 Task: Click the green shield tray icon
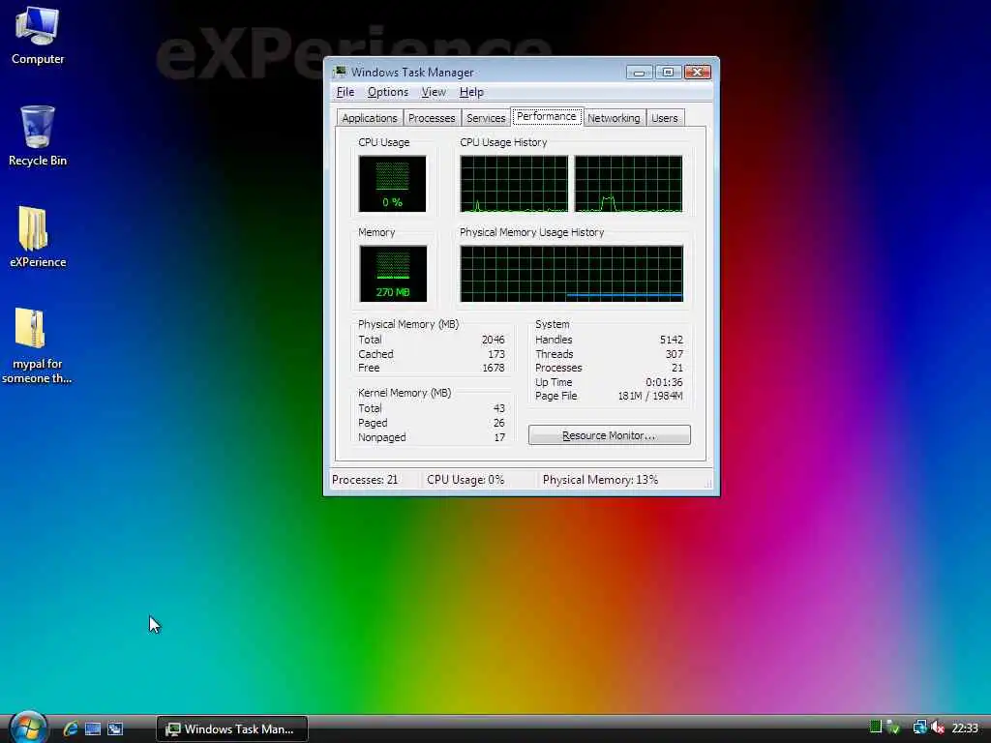[893, 728]
